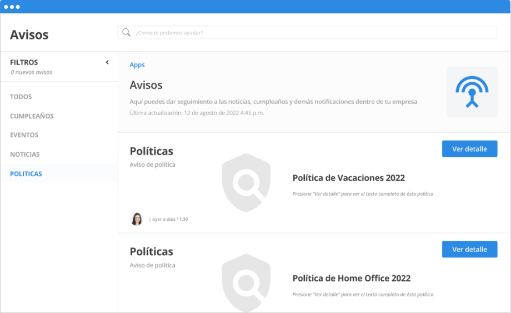This screenshot has width=511, height=313.
Task: Click the 'Política de Home Office 2022' title
Action: click(x=352, y=278)
